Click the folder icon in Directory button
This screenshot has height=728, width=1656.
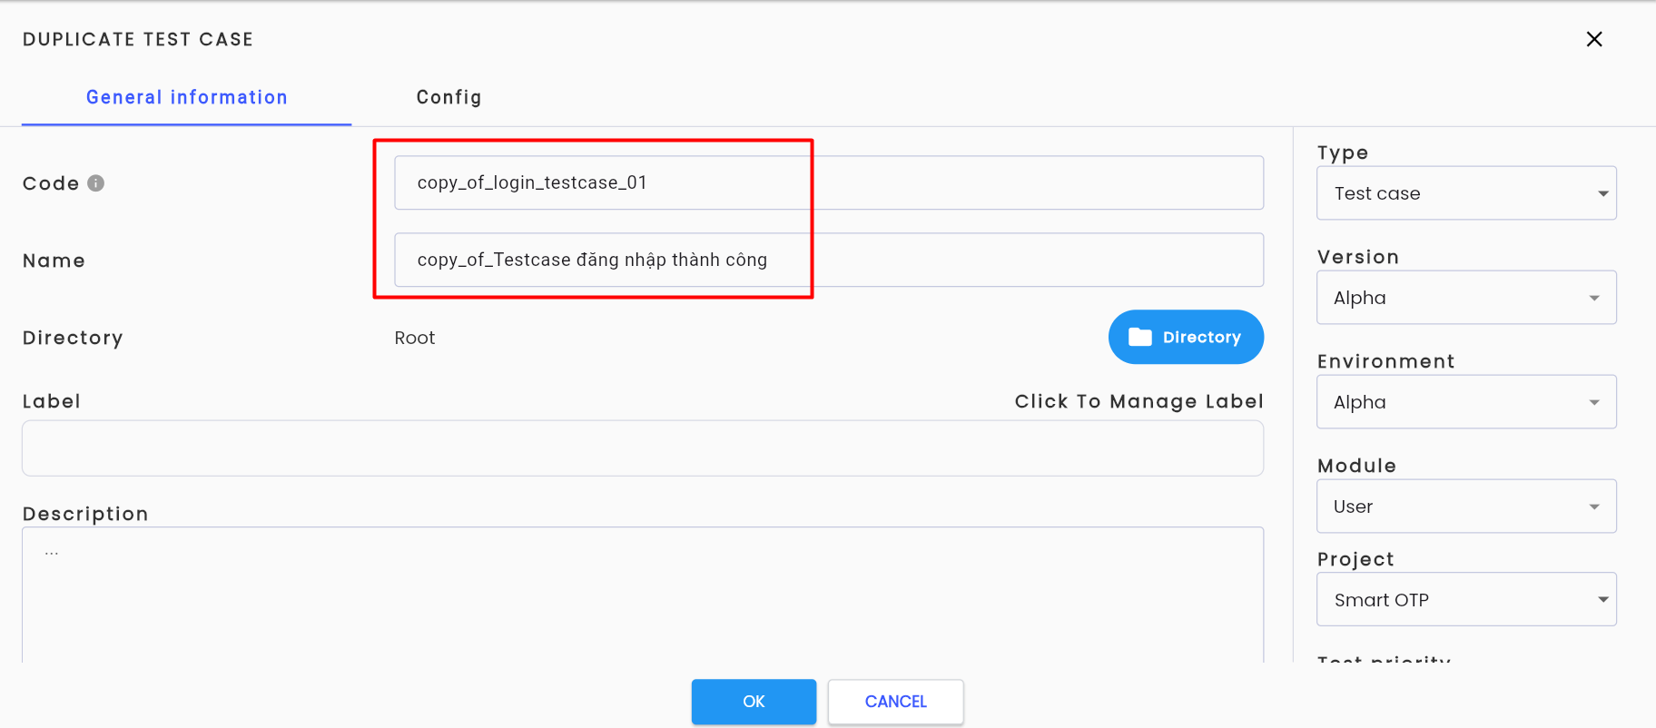tap(1139, 337)
